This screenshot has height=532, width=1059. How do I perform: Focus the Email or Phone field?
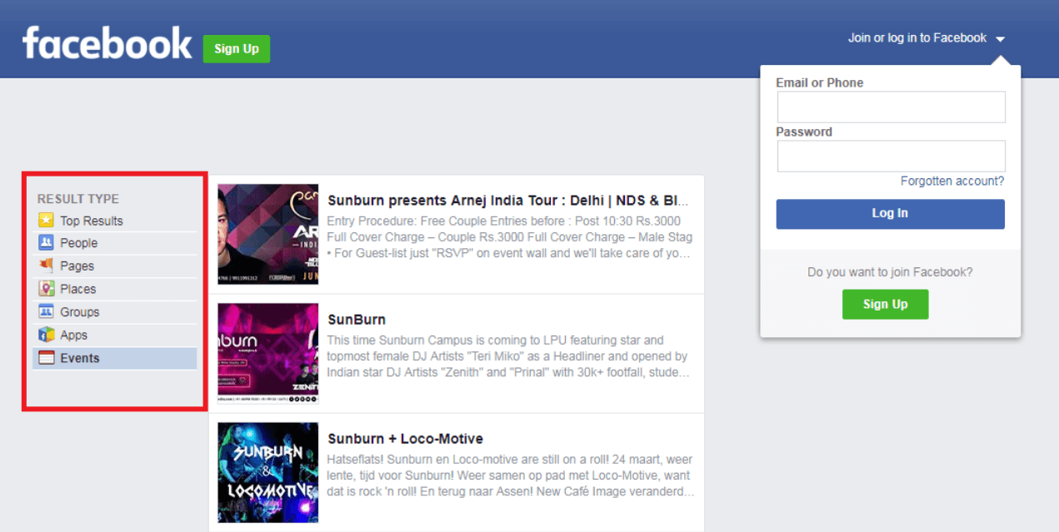pyautogui.click(x=891, y=107)
